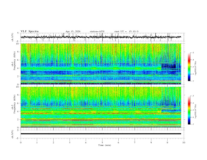This screenshot has height=160, width=207.
Task: Click the "10" kHz tick of ch.1 spectrogram
Action: point(18,44)
